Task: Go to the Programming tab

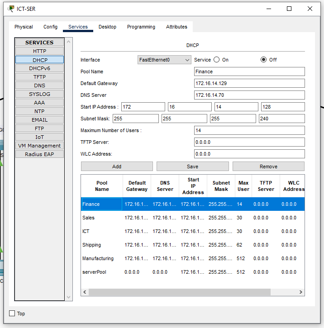Action: 141,27
